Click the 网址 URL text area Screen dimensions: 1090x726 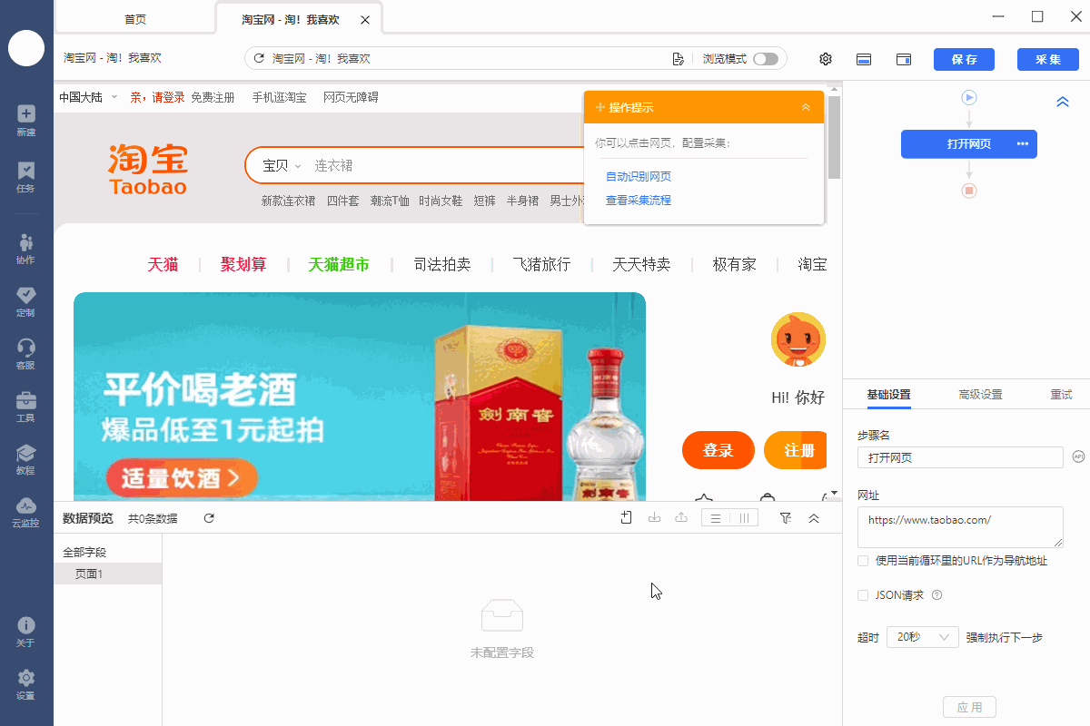tap(960, 527)
